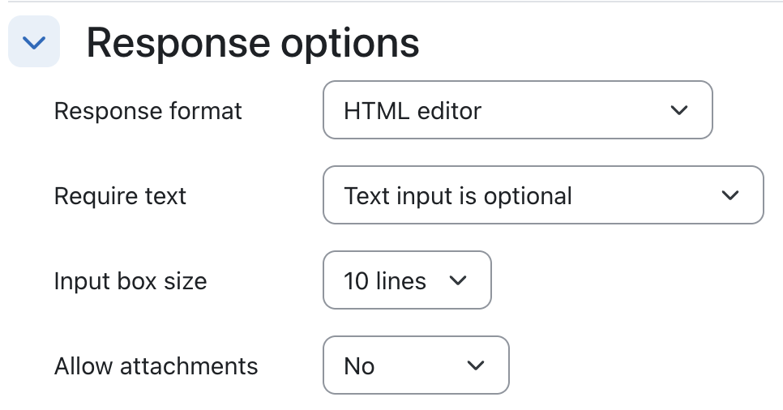Click the light blue collapse button square

(34, 41)
